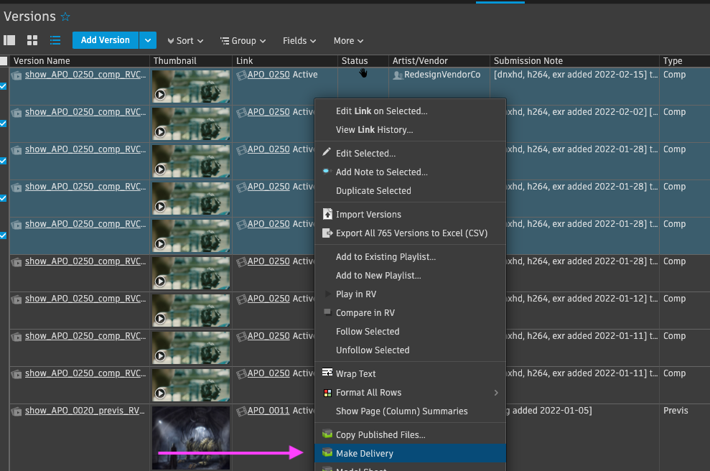Click the Add Version button

pos(105,40)
